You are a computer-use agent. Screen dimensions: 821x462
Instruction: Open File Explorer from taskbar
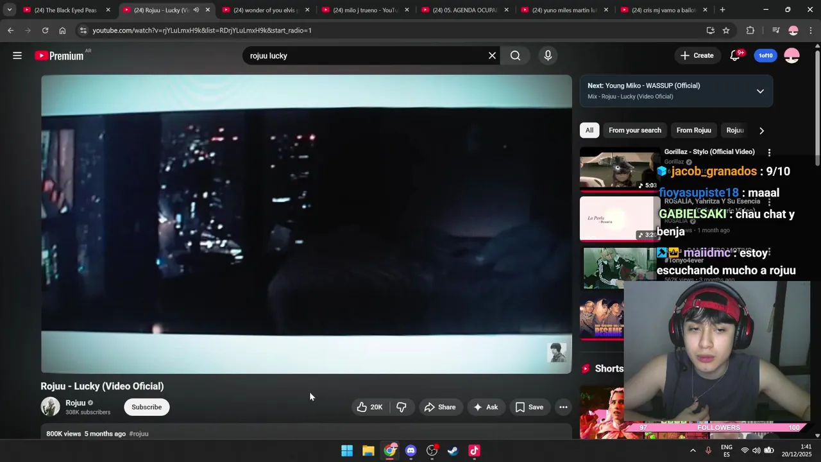click(368, 450)
